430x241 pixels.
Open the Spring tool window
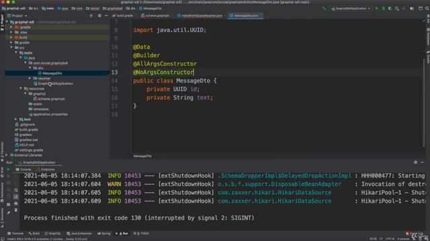(104, 234)
